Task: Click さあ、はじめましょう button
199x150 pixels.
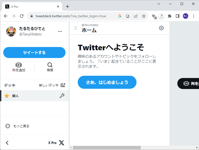Action: pyautogui.click(x=107, y=82)
